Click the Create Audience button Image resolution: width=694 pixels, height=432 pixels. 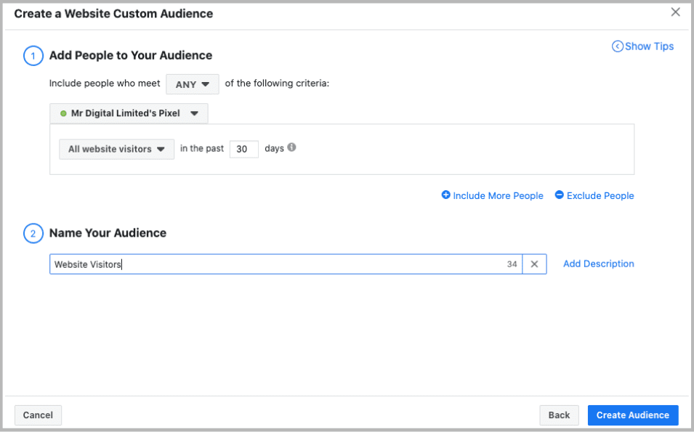tap(632, 415)
